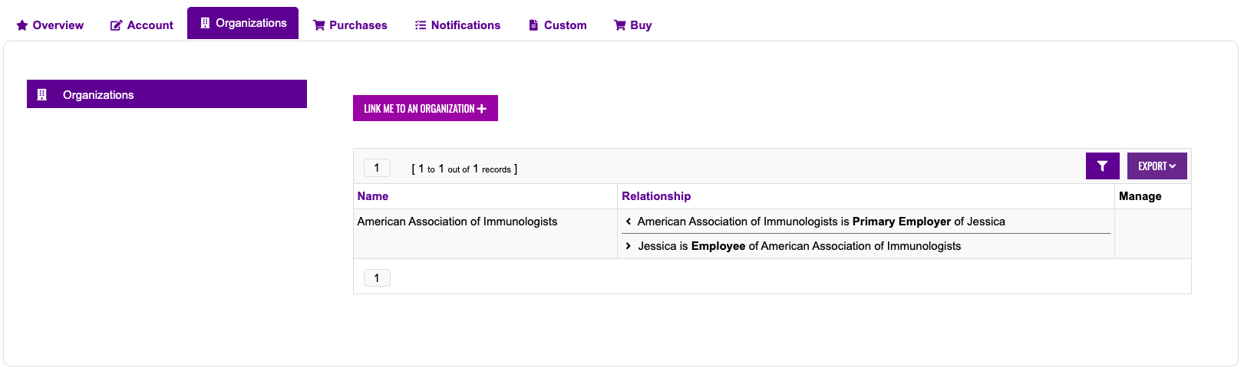Click the '1 to 1 out of 1 records' text
The height and width of the screenshot is (371, 1254).
pyautogui.click(x=464, y=169)
